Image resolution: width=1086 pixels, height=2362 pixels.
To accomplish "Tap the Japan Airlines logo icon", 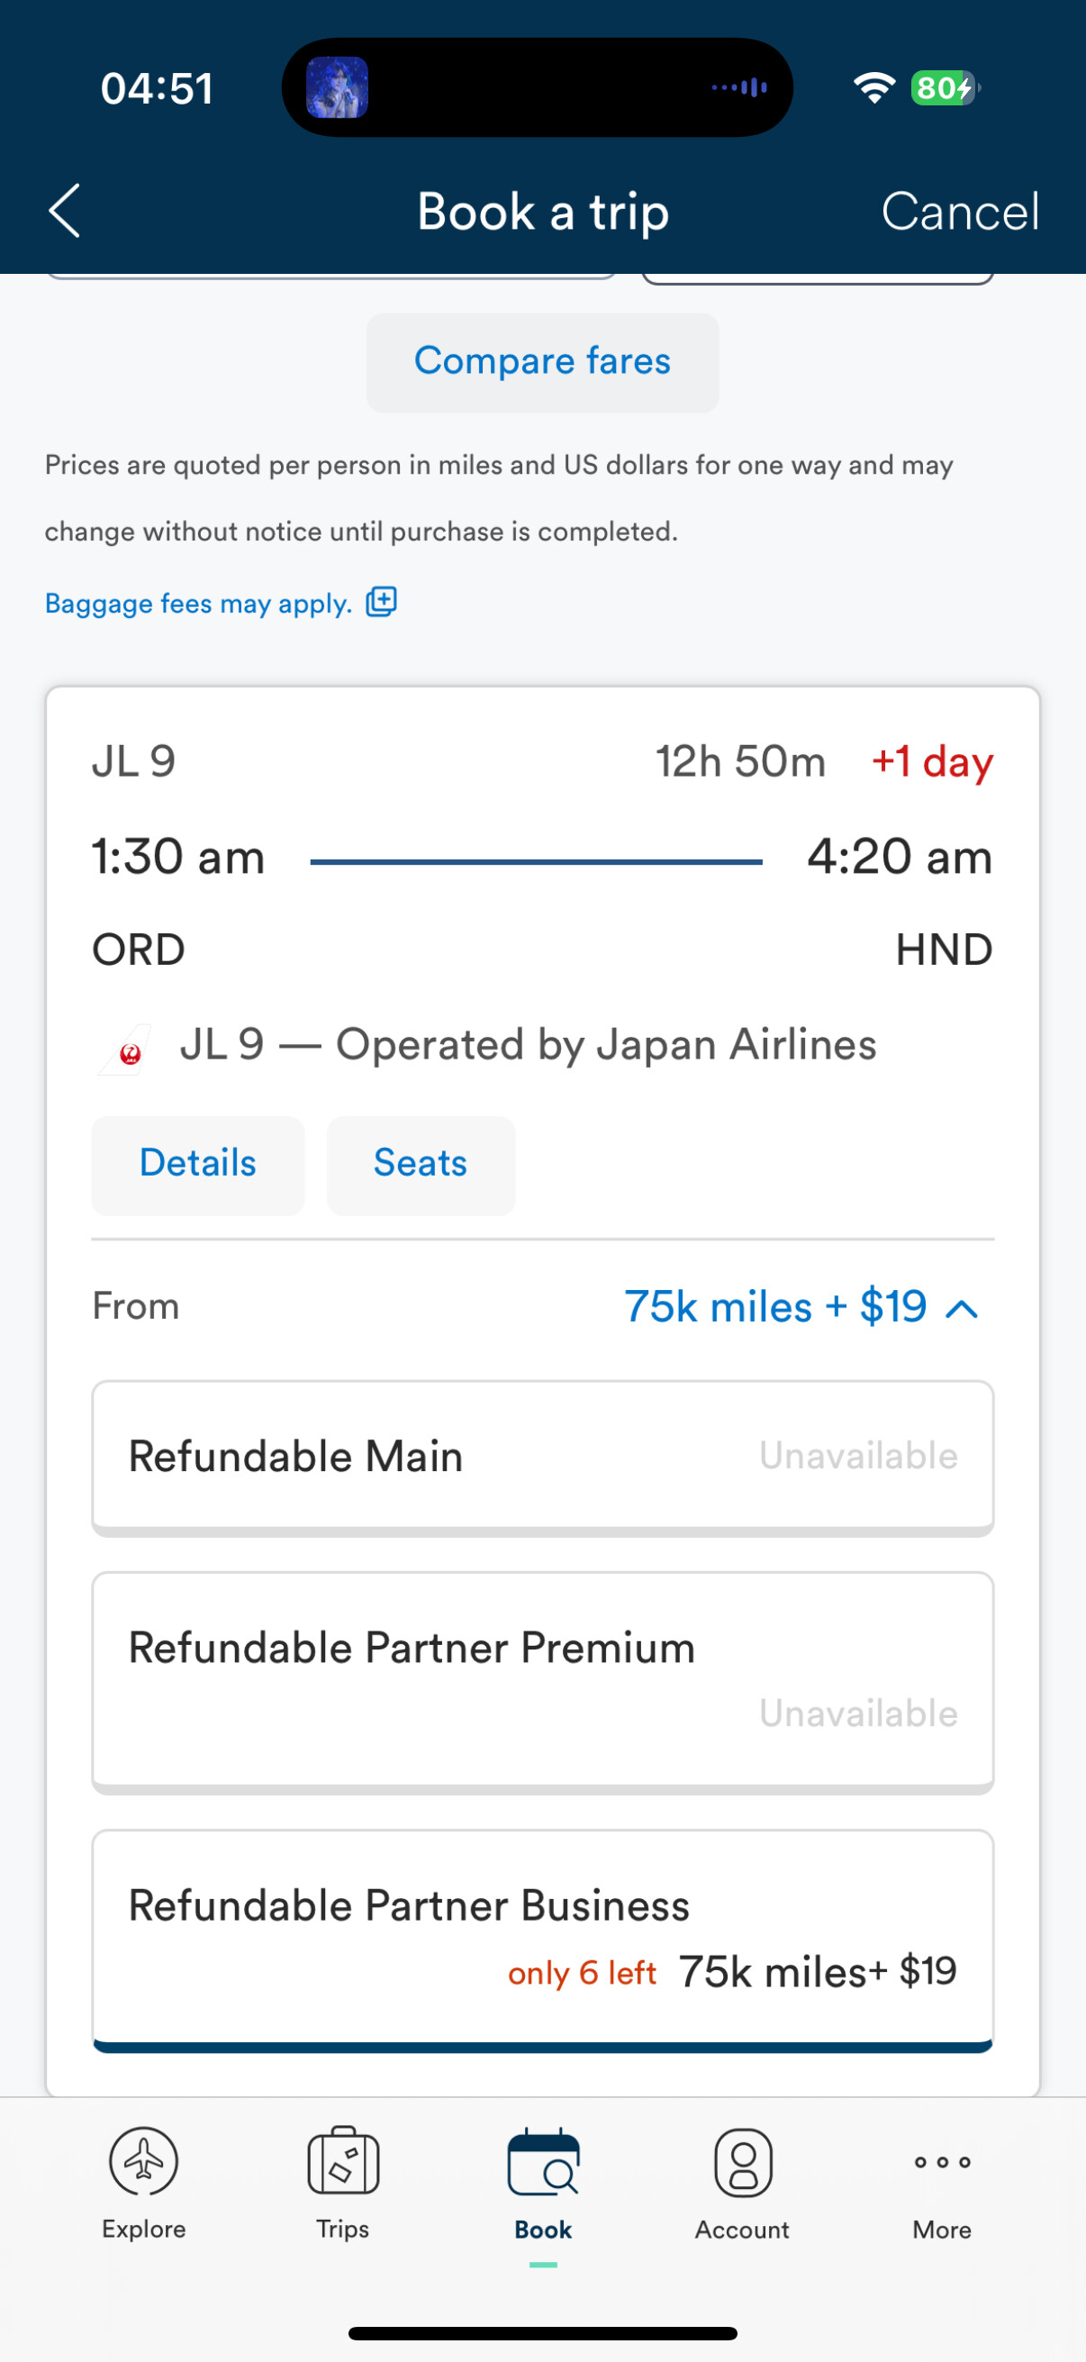I will tap(127, 1049).
